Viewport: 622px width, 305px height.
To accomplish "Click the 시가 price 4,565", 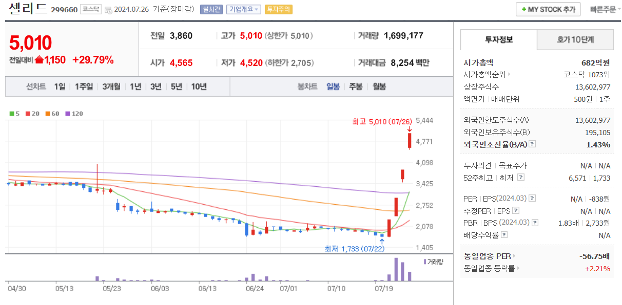I will pos(181,63).
